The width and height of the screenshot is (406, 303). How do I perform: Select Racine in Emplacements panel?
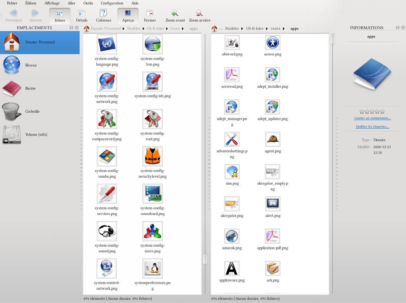click(x=40, y=88)
